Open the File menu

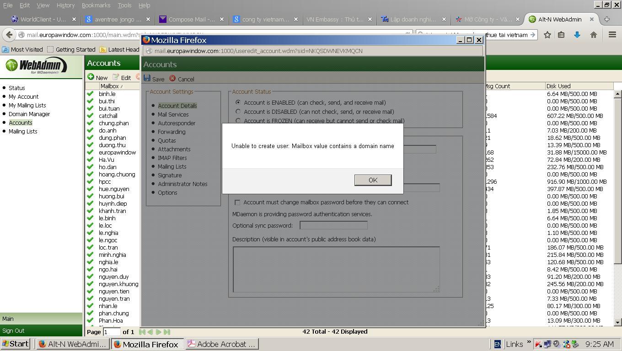tap(8, 5)
